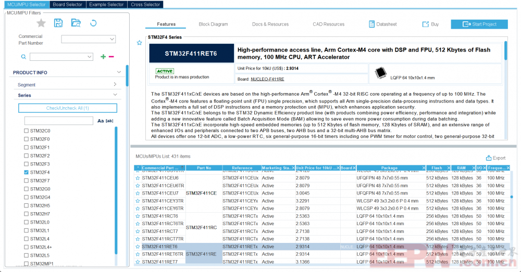The height and width of the screenshot is (272, 521).
Task: Check the STM32F3 series checkbox
Action: click(x=26, y=164)
